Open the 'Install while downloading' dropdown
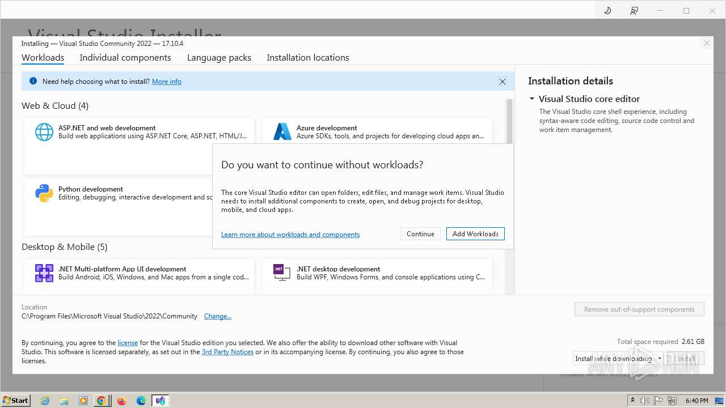Viewport: 726px width, 408px height. click(x=618, y=359)
